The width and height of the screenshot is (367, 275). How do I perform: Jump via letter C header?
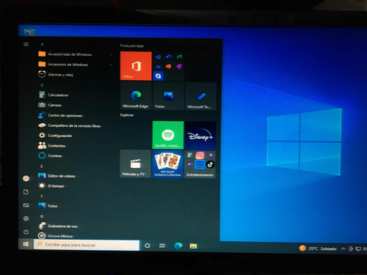42,85
